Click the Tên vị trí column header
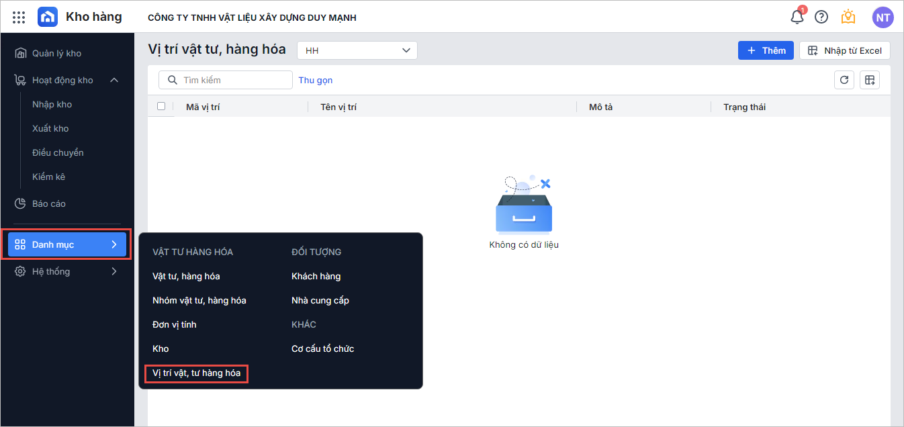The image size is (904, 427). (338, 107)
